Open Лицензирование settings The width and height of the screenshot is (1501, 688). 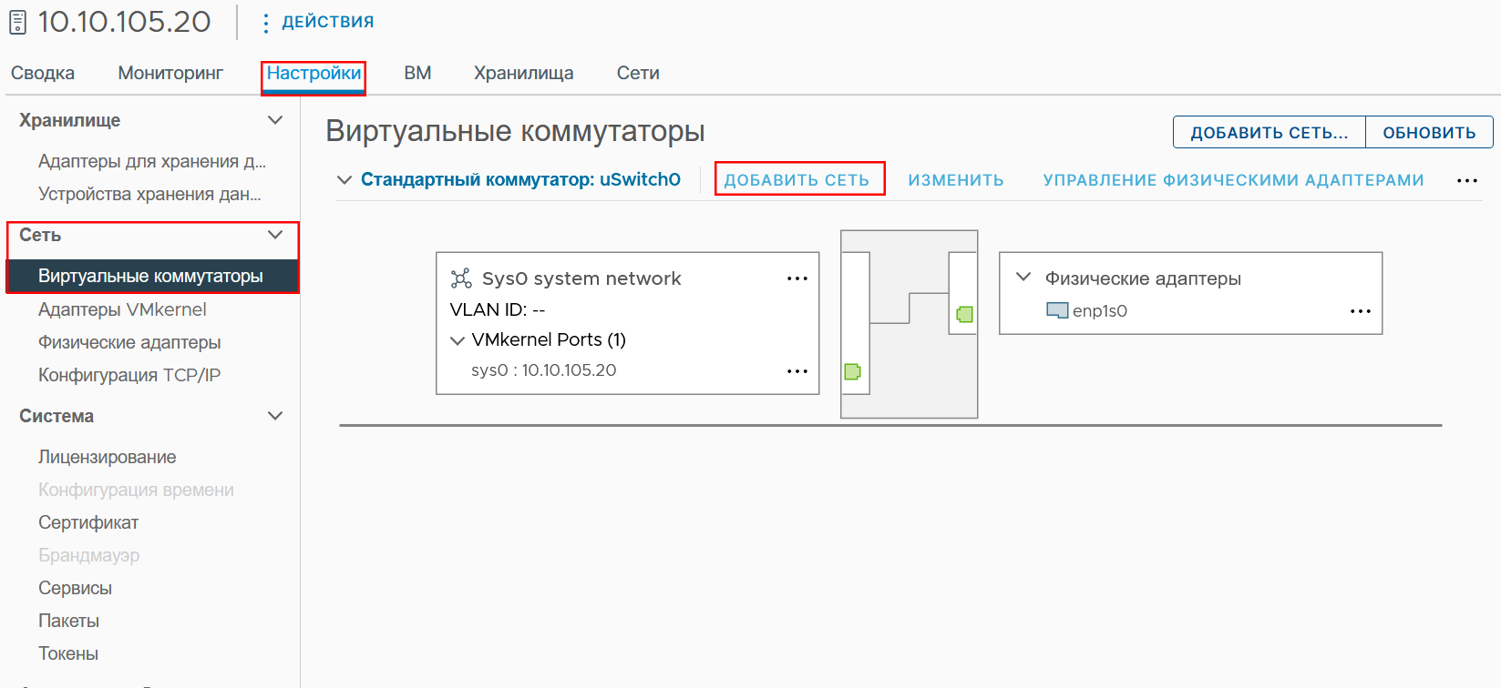(108, 457)
